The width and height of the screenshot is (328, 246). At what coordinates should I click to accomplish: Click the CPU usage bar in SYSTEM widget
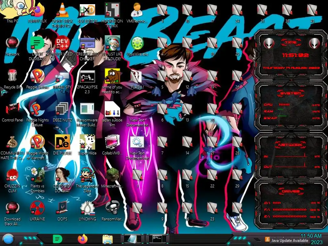tap(284, 105)
